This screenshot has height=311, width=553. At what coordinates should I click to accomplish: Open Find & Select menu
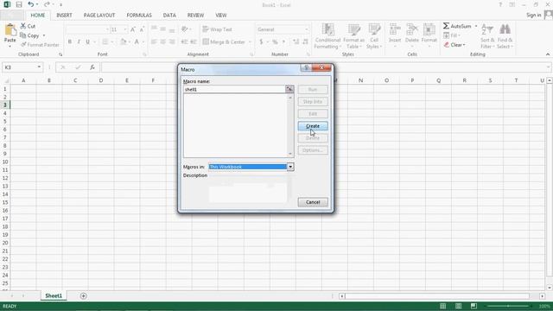[505, 36]
